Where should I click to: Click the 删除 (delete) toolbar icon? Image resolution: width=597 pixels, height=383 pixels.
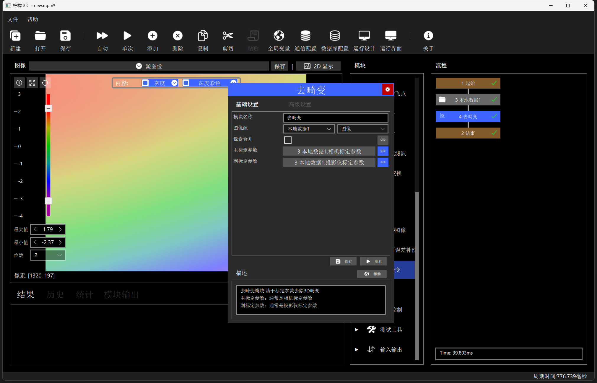click(x=178, y=36)
